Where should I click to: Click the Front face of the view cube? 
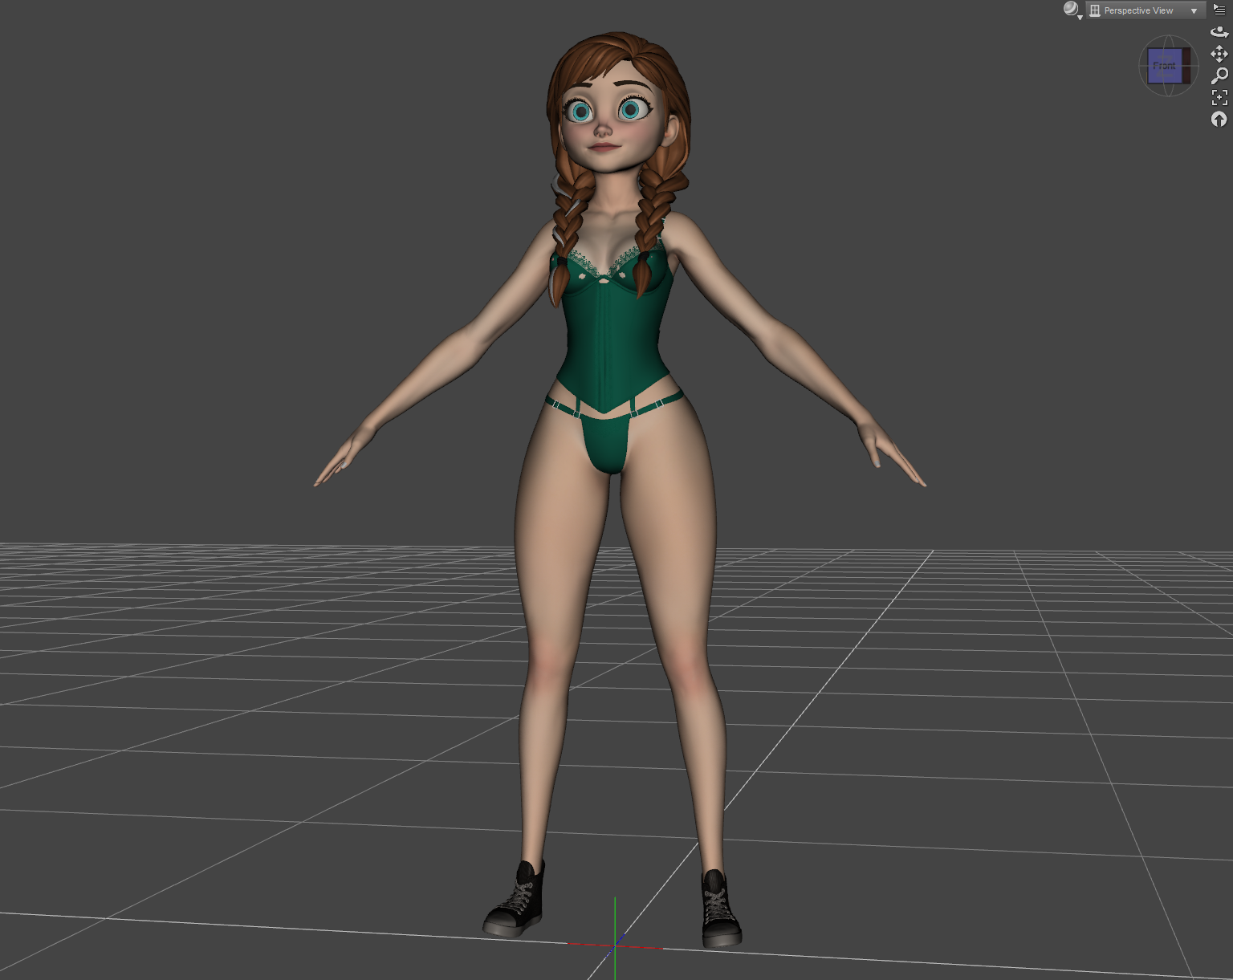coord(1165,66)
